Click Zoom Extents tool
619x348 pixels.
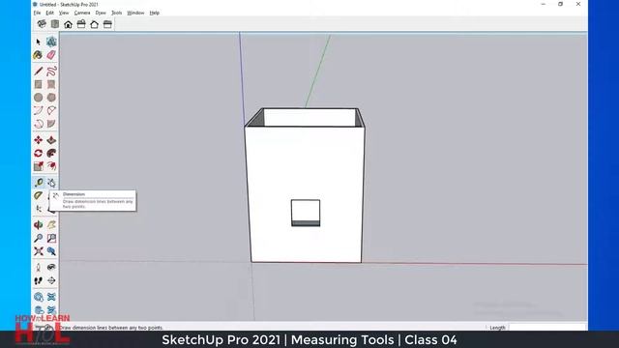point(39,251)
